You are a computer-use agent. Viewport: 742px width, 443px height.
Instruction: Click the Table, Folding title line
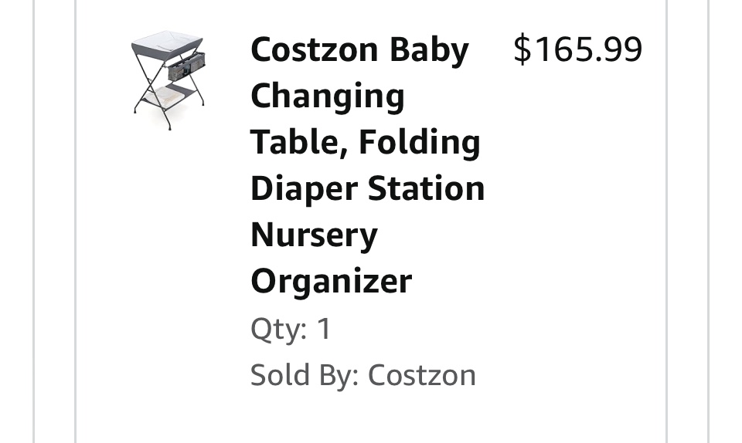[366, 142]
